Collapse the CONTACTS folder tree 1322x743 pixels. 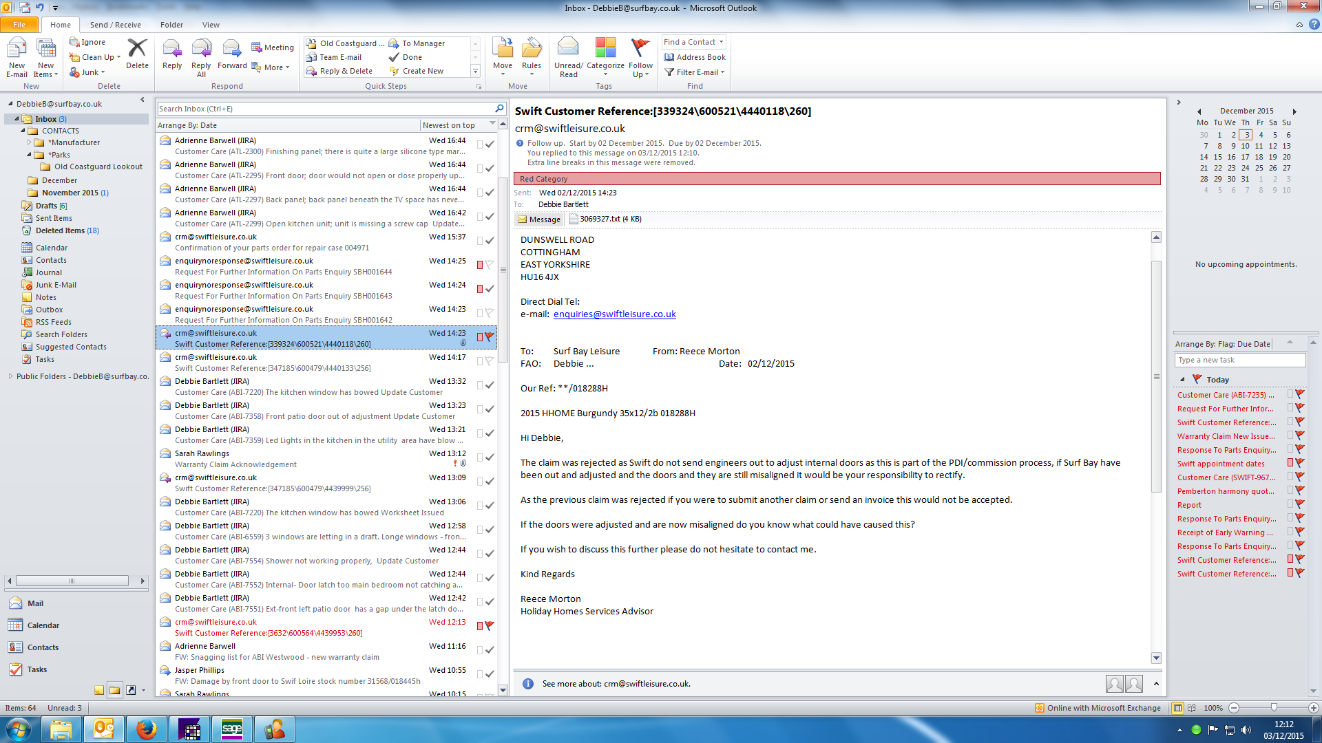pyautogui.click(x=23, y=131)
